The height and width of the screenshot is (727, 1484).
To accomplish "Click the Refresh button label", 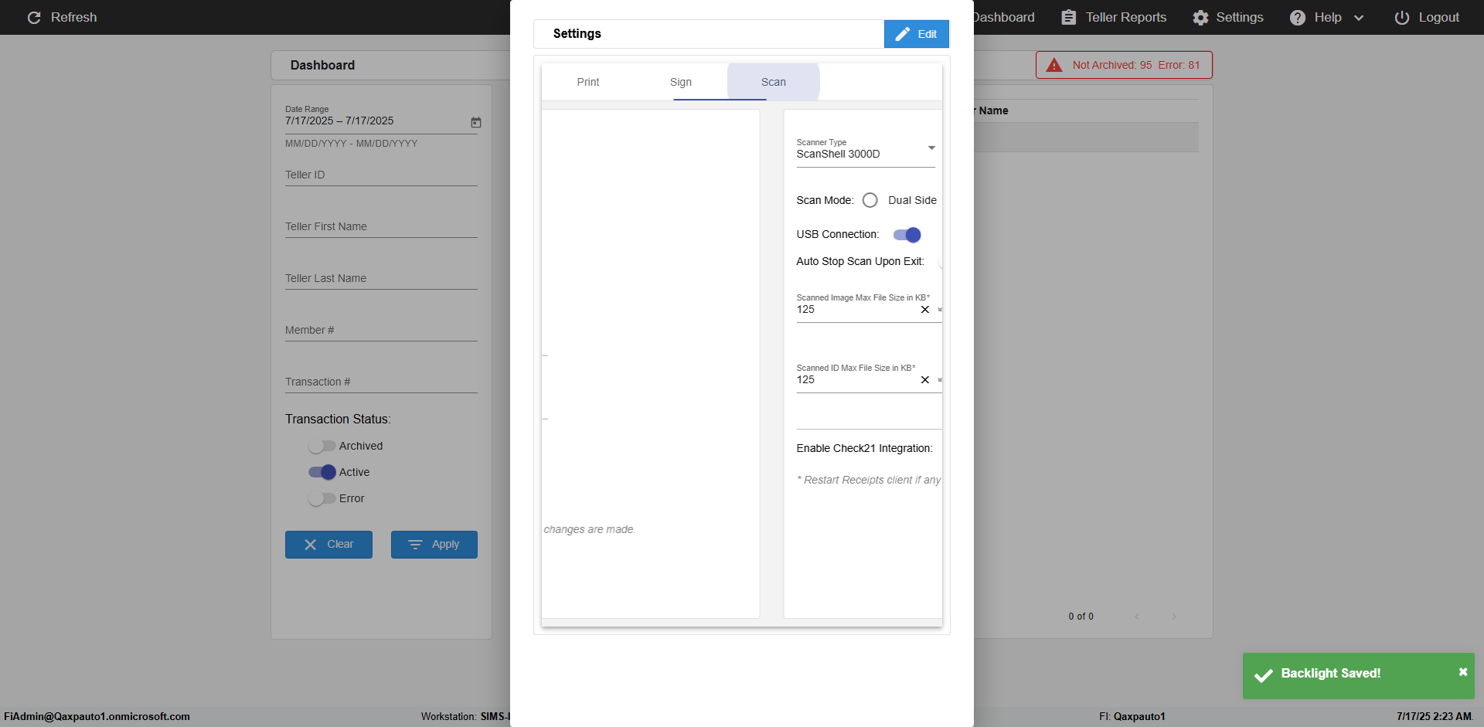I will tap(74, 17).
